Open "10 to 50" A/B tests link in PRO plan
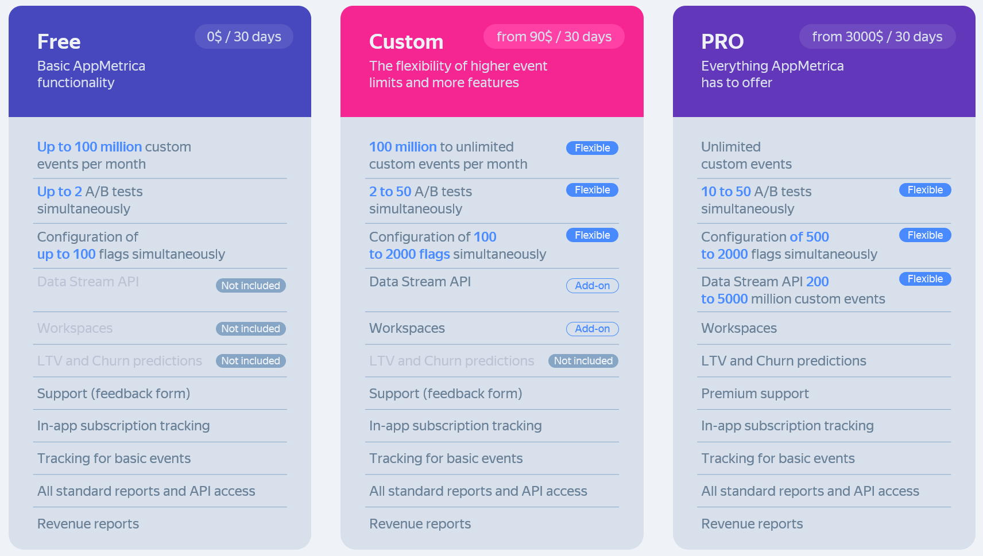Viewport: 983px width, 556px height. 726,192
